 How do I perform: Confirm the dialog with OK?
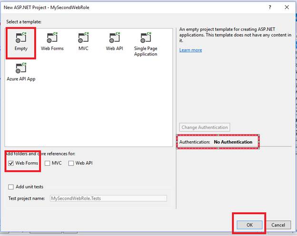tap(249, 225)
